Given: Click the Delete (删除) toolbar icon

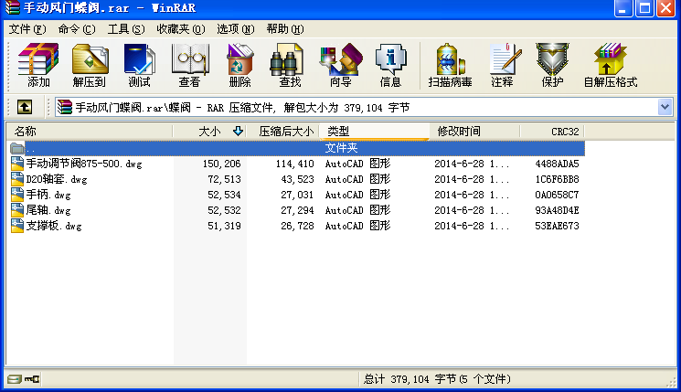Looking at the screenshot, I should [239, 64].
